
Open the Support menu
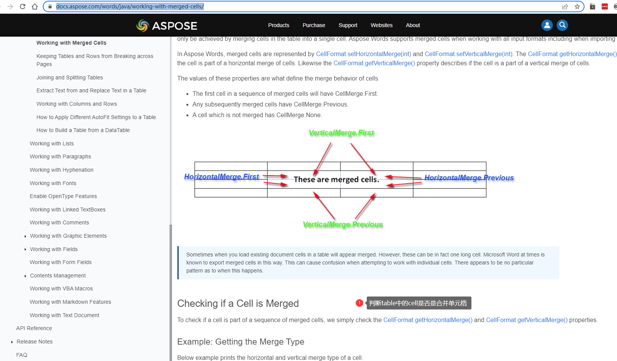(x=348, y=25)
